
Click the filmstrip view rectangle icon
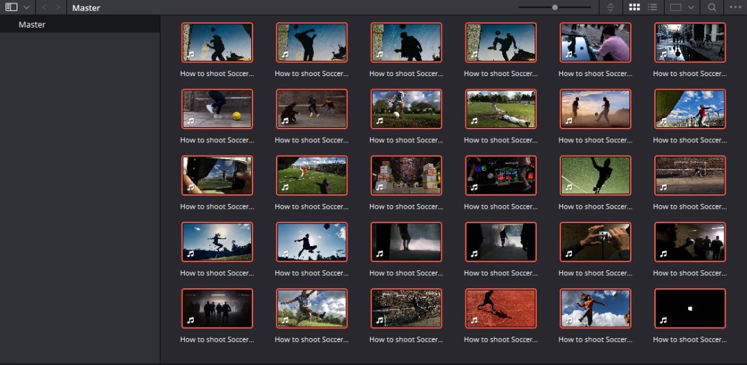coord(676,7)
